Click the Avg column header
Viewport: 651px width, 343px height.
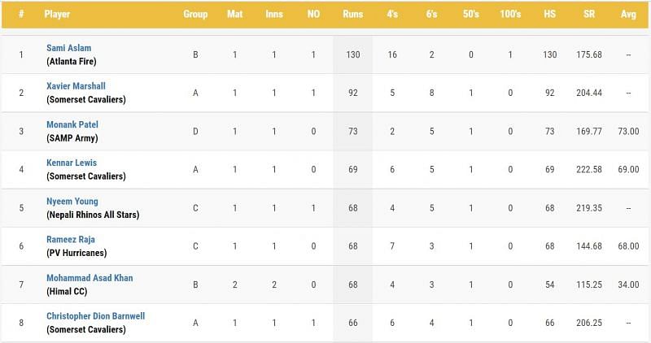(627, 14)
